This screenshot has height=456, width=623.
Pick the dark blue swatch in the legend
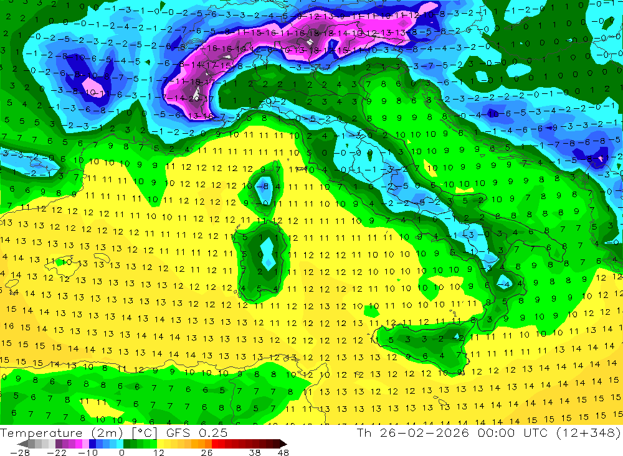(x=92, y=444)
